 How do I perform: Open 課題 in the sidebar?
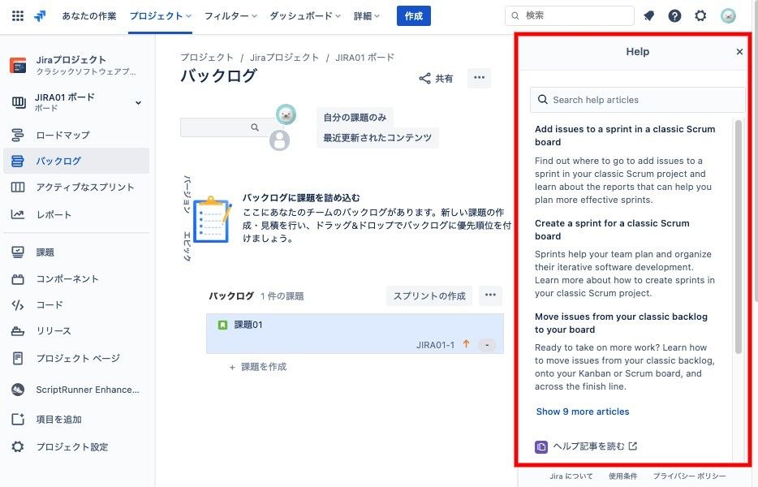[76, 252]
